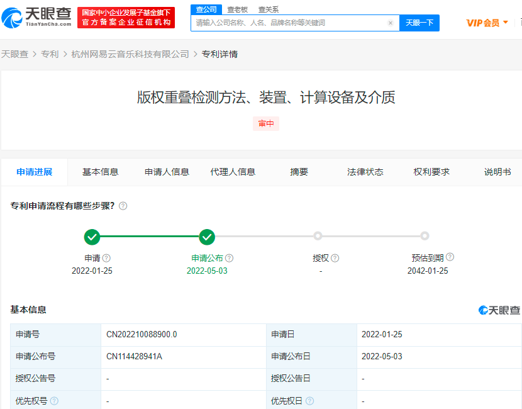Show help icon beside 优先权日
This screenshot has width=522, height=409.
point(309,401)
